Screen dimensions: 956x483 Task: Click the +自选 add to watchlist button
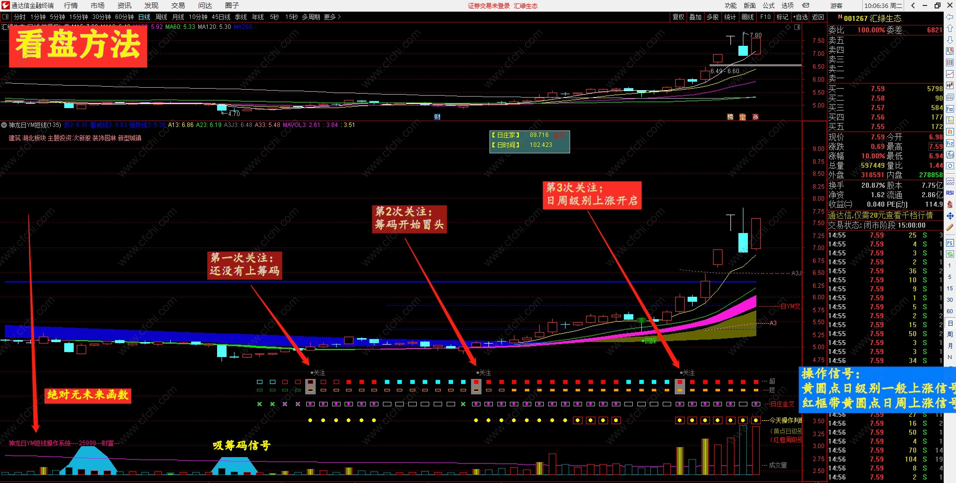point(800,17)
